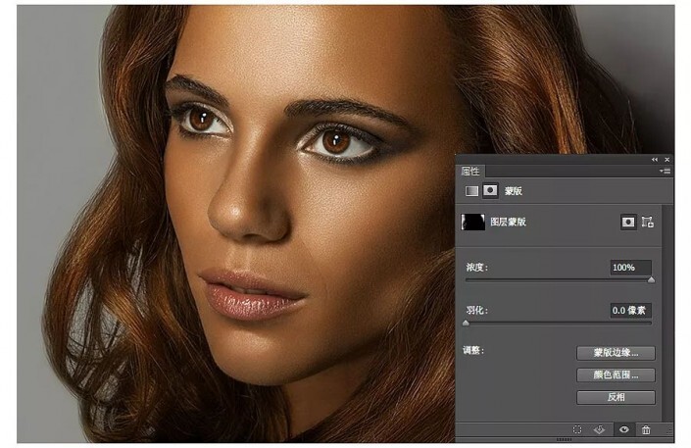The width and height of the screenshot is (691, 448).
Task: Click the 浓度 100% value field
Action: click(630, 268)
